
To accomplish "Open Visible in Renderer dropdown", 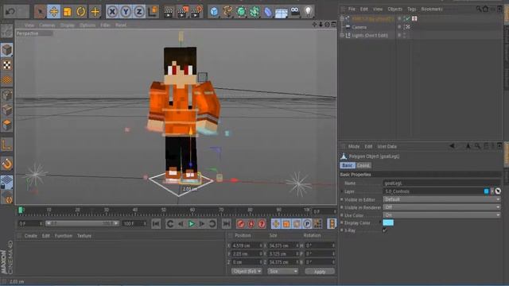I will click(x=441, y=207).
